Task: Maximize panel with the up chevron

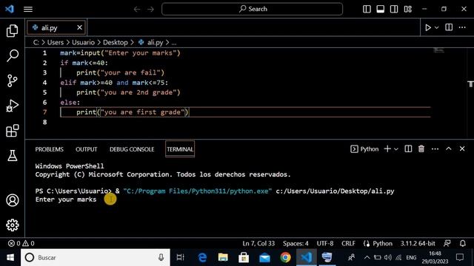Action: [449, 149]
